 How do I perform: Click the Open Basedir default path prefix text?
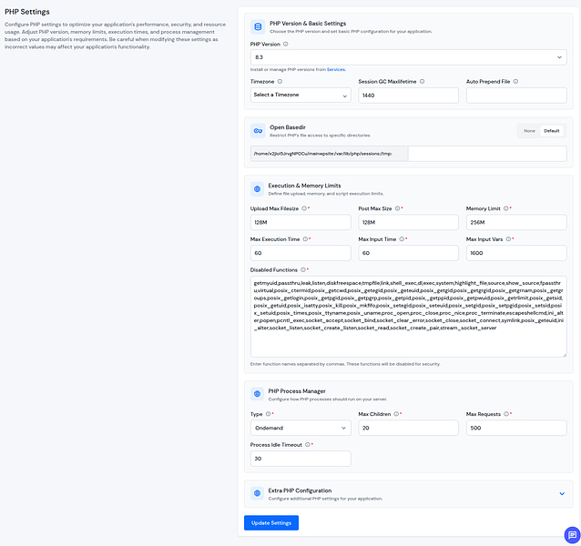[x=322, y=154]
